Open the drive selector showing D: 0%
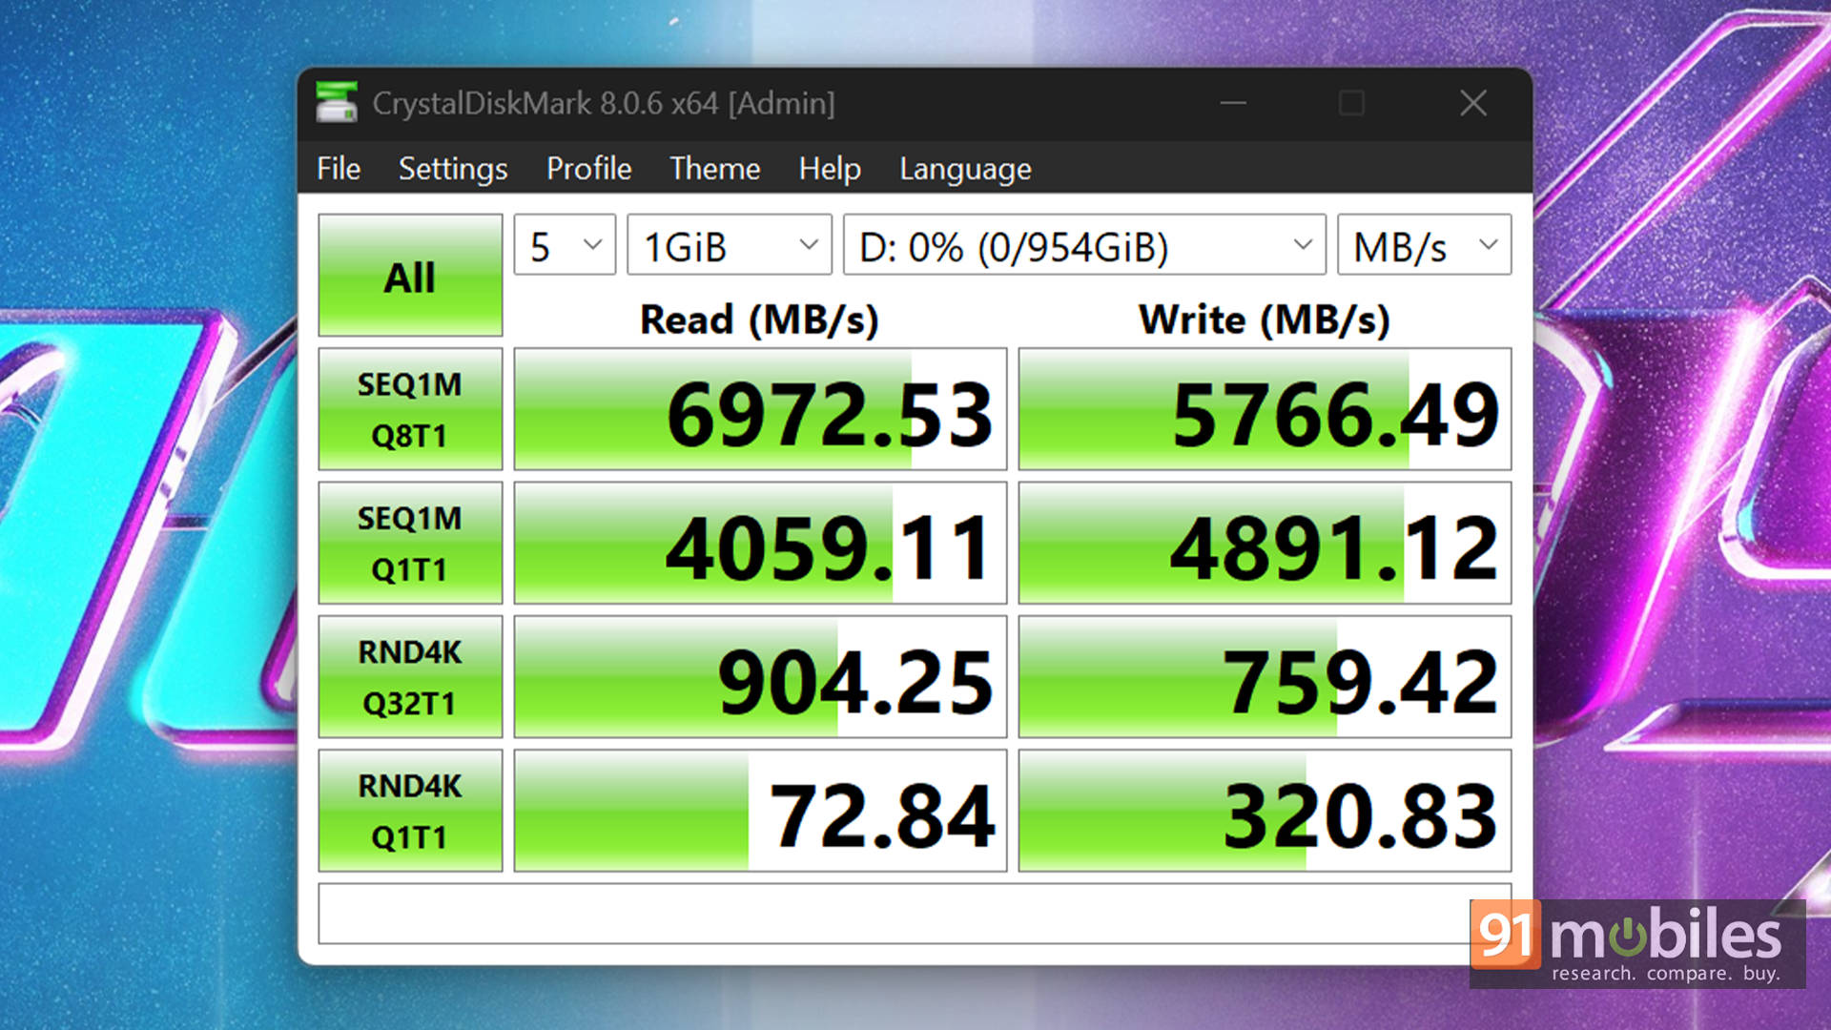The image size is (1831, 1030). (1084, 245)
